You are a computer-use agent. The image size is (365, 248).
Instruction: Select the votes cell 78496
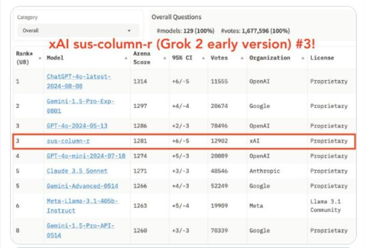220,126
